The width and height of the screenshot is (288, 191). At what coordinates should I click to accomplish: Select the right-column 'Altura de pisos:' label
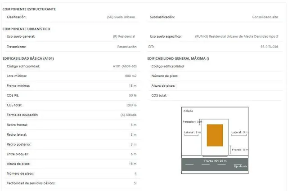coord(163,86)
